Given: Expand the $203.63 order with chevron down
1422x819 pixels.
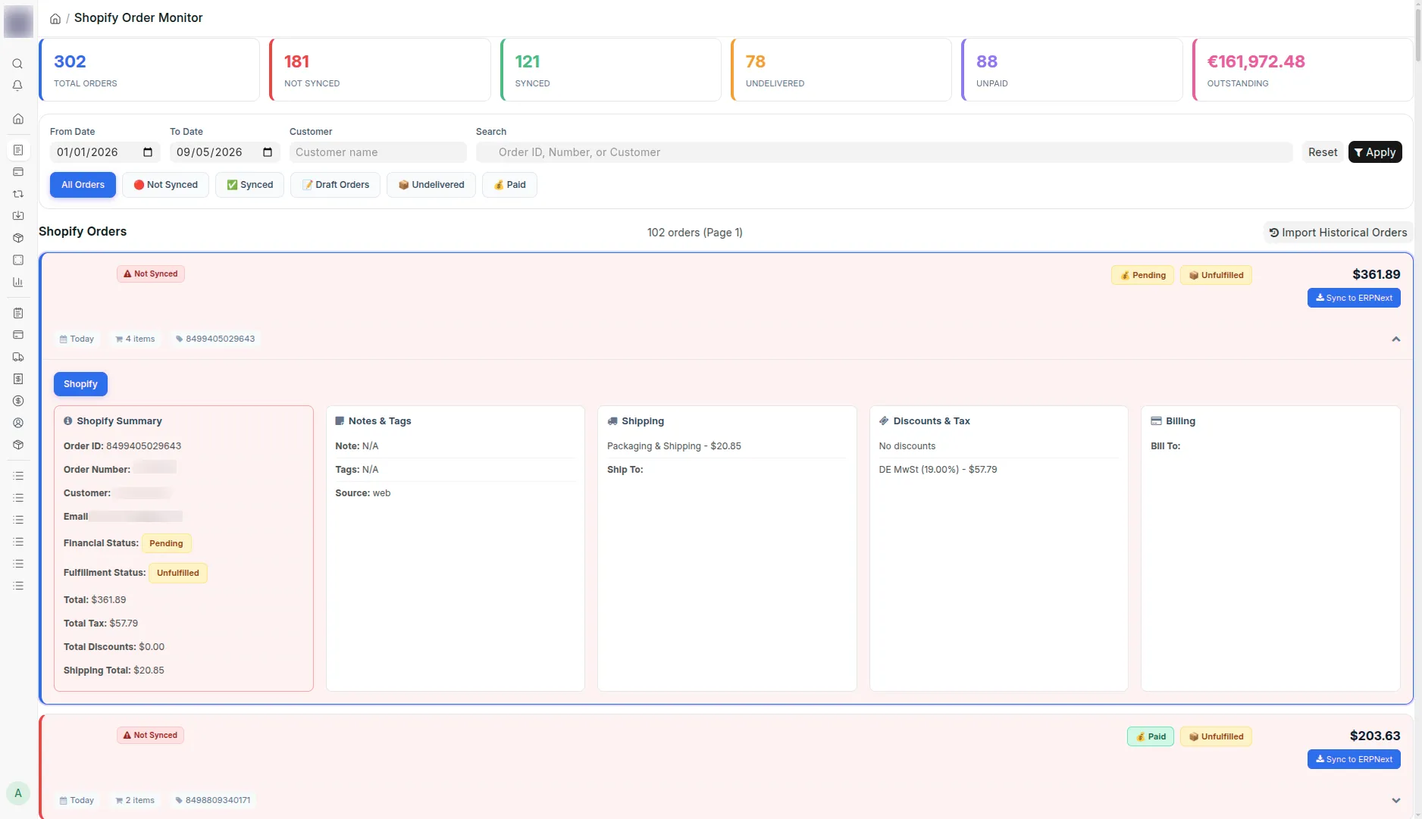Looking at the screenshot, I should (1395, 801).
